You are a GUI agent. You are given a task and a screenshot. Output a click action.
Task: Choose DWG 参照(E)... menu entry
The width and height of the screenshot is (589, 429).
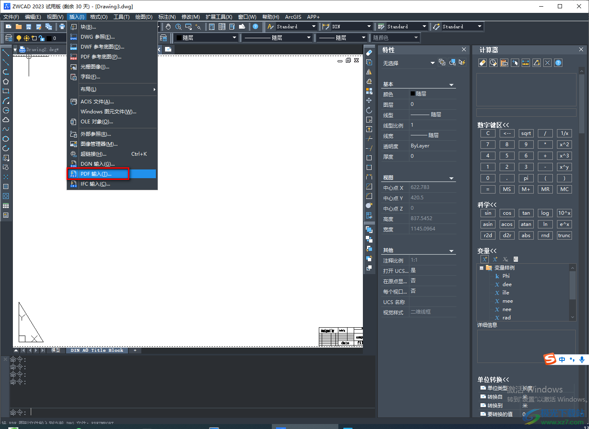pyautogui.click(x=112, y=37)
